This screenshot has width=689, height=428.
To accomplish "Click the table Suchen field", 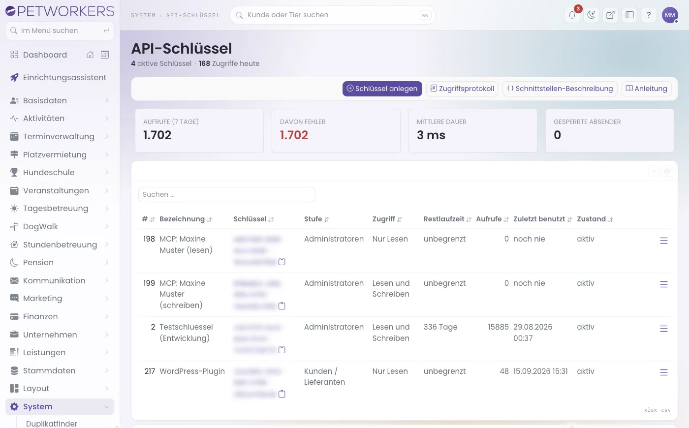I will tap(227, 194).
